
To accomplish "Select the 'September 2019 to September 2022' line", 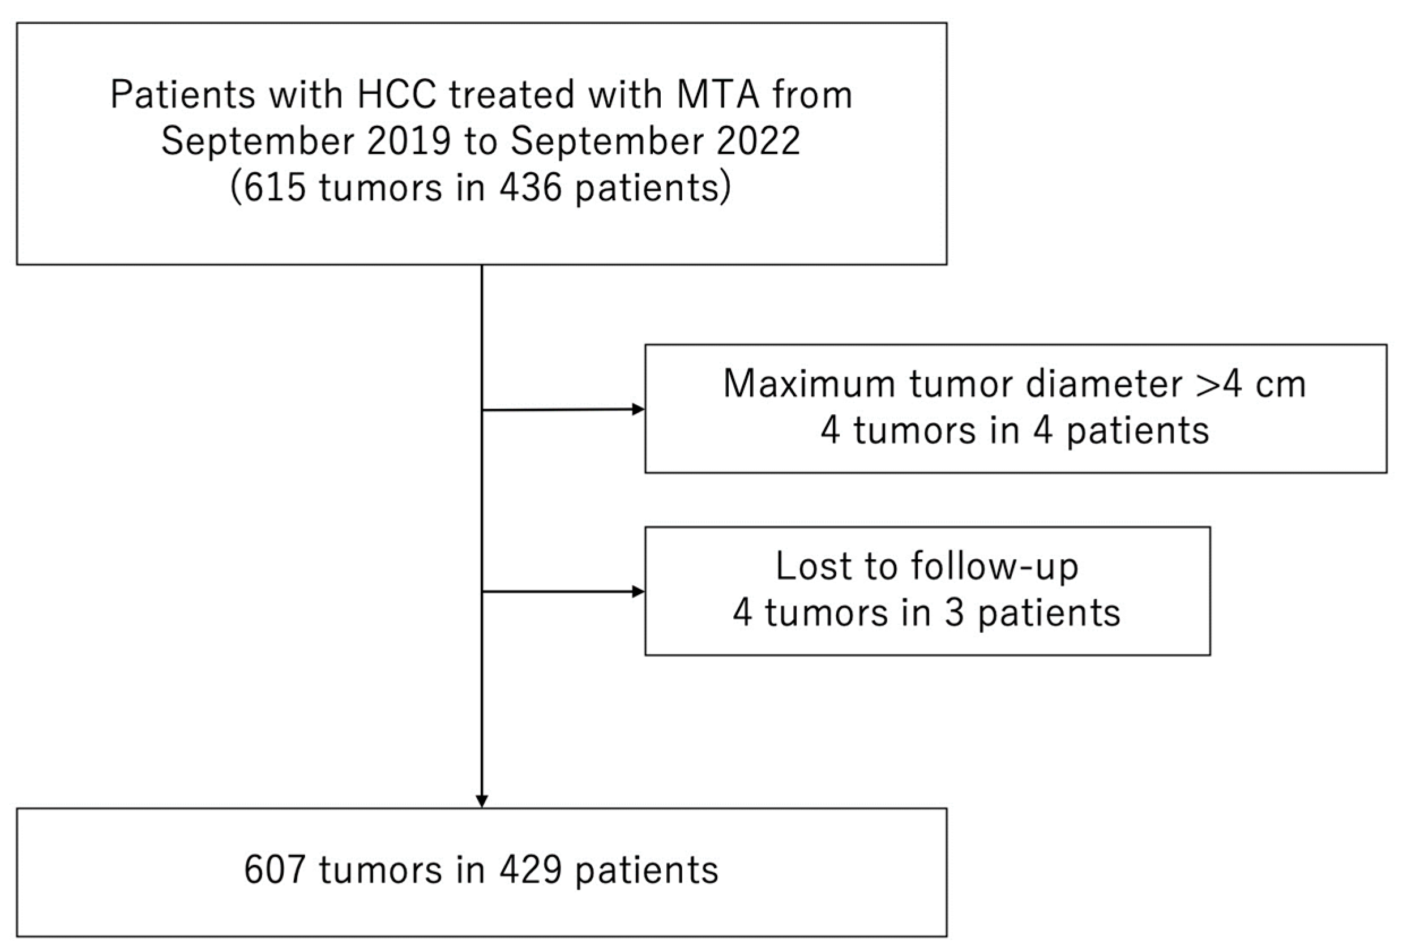I will pyautogui.click(x=481, y=141).
